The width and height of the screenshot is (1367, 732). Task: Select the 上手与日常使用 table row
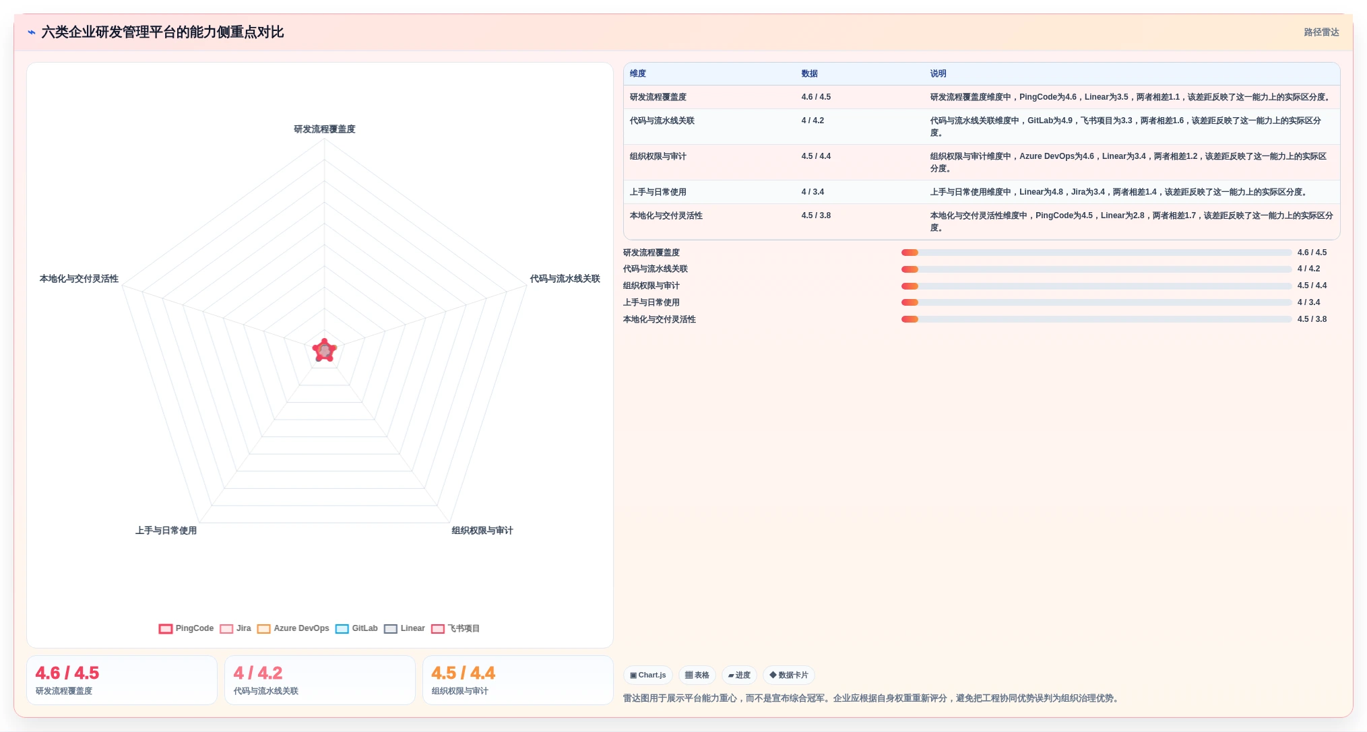click(982, 192)
